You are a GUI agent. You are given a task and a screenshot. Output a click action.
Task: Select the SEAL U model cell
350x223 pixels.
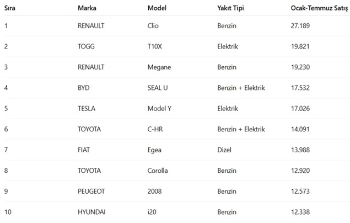(x=158, y=88)
